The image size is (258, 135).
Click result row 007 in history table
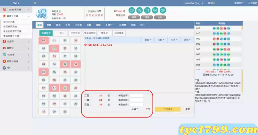pyautogui.click(x=218, y=49)
